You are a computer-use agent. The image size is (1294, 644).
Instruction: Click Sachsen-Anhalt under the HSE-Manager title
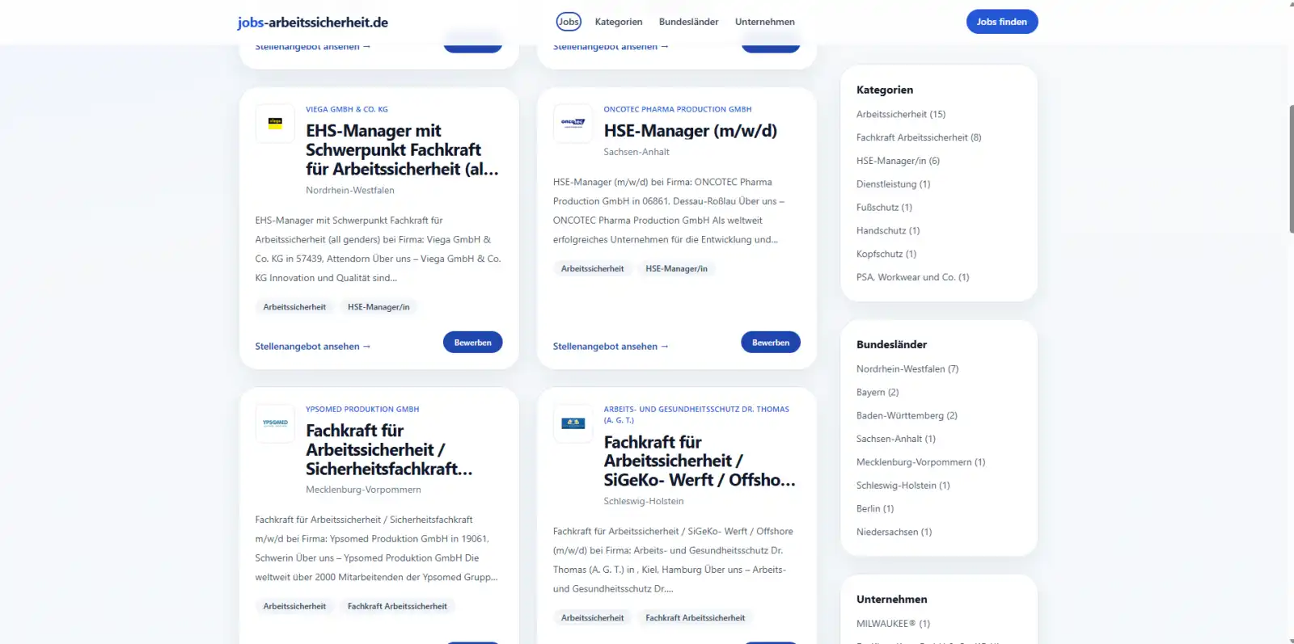point(636,152)
